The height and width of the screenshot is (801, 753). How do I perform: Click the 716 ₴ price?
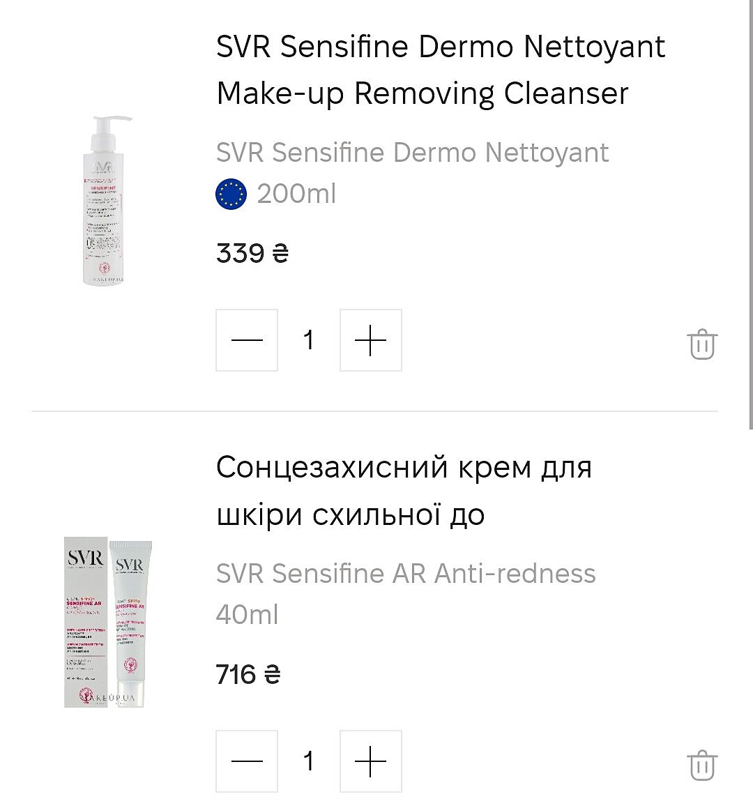248,674
